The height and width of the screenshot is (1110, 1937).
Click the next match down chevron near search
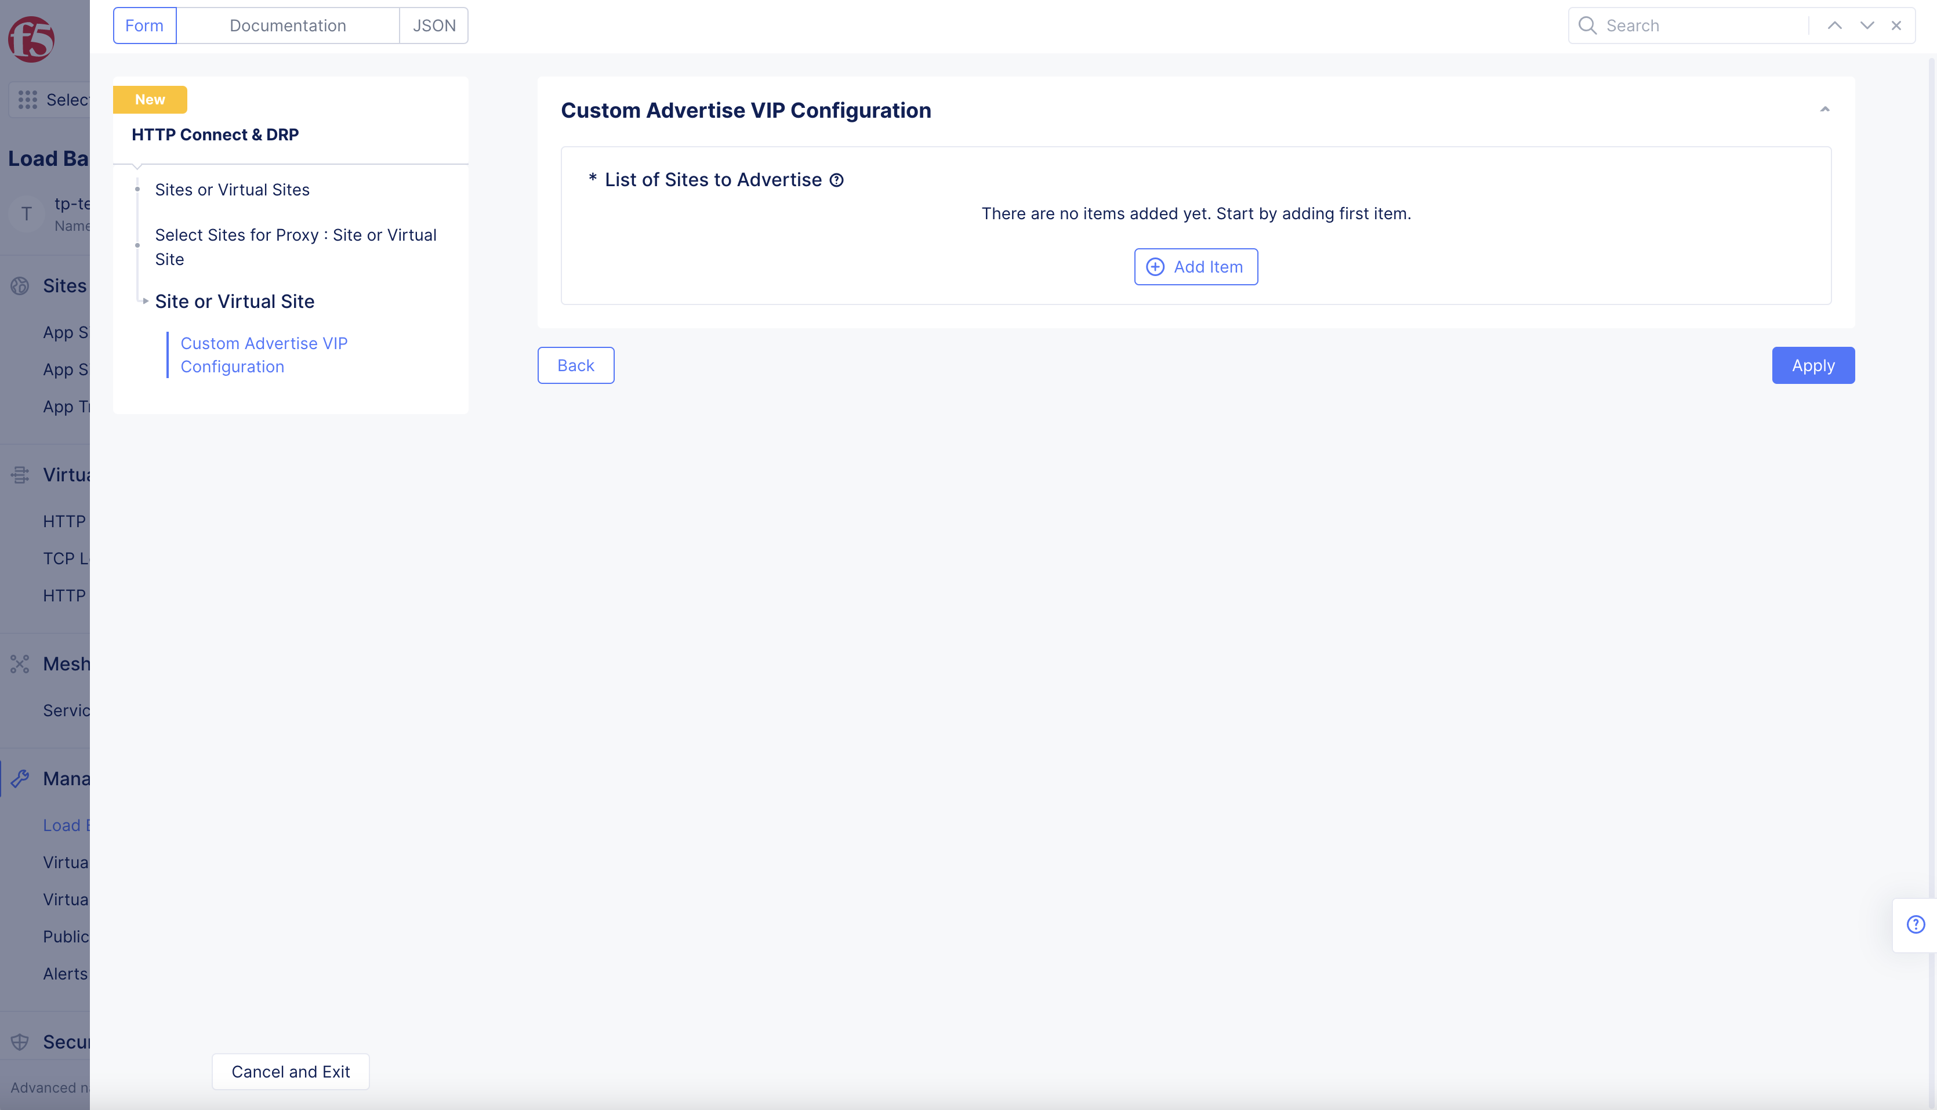tap(1866, 25)
